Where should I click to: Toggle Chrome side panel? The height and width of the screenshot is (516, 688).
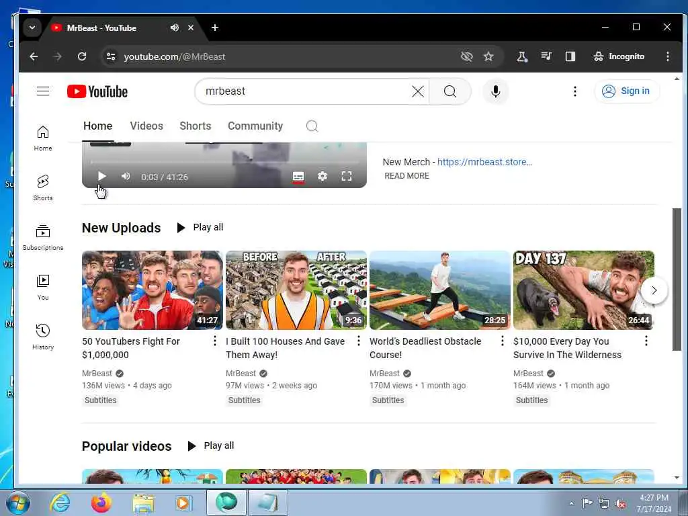pos(570,56)
